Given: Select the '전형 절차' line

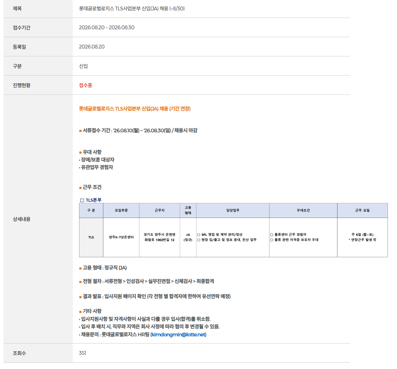Looking at the screenshot, I should 147,281.
